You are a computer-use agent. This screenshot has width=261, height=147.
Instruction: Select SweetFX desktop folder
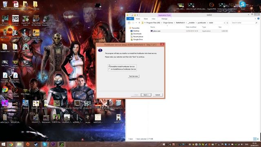point(5,48)
